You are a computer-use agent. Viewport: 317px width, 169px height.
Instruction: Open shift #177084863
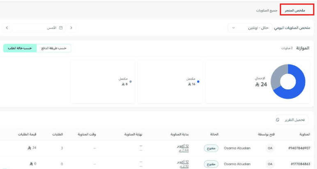(301, 164)
